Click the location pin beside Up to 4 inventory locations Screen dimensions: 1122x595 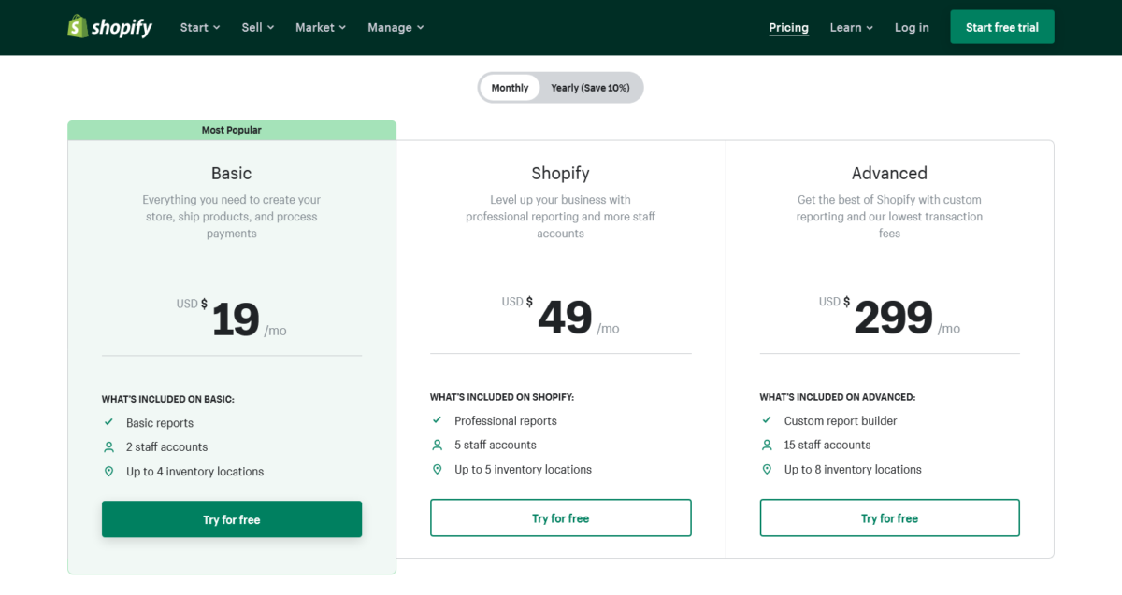coord(108,471)
